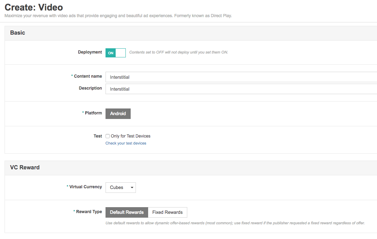Click the VC Reward section header

click(x=25, y=168)
